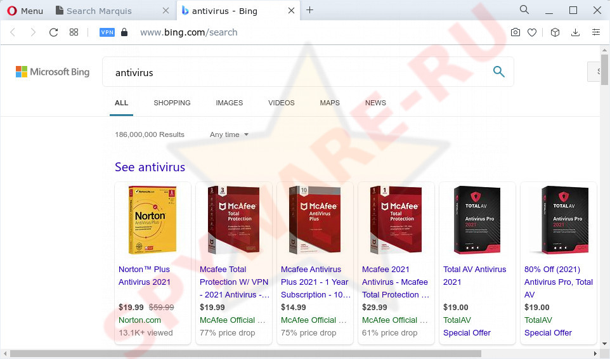Select the antivirus - Bing tab
610x359 pixels.
click(225, 11)
